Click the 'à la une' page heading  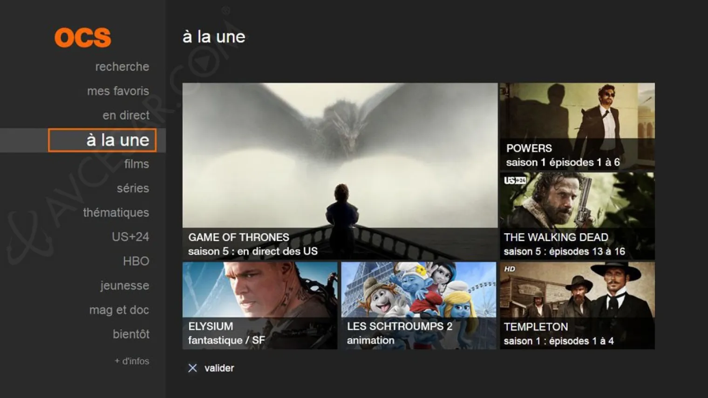pyautogui.click(x=214, y=37)
